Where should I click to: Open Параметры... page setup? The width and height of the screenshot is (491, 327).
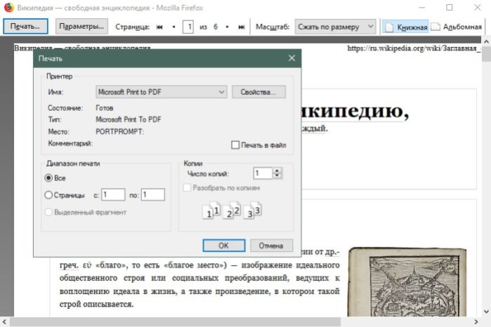[81, 26]
